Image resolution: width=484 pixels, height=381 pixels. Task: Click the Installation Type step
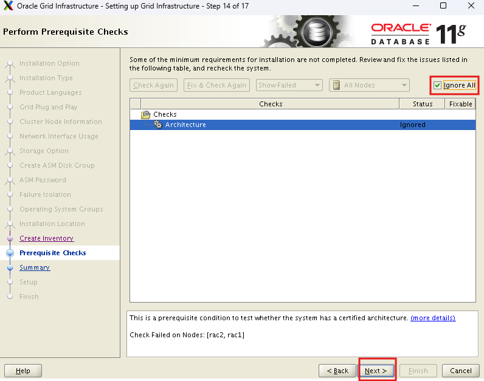coord(46,78)
